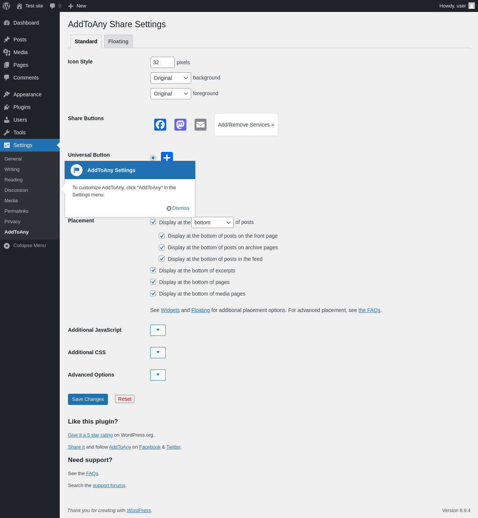This screenshot has height=518, width=478.
Task: Open the Twitter link
Action: 173,447
